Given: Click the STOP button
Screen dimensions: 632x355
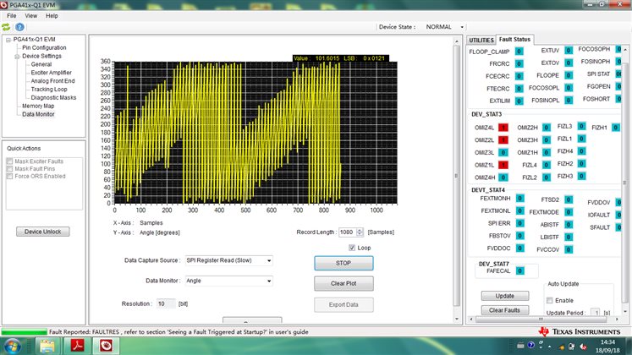Looking at the screenshot, I should click(343, 263).
